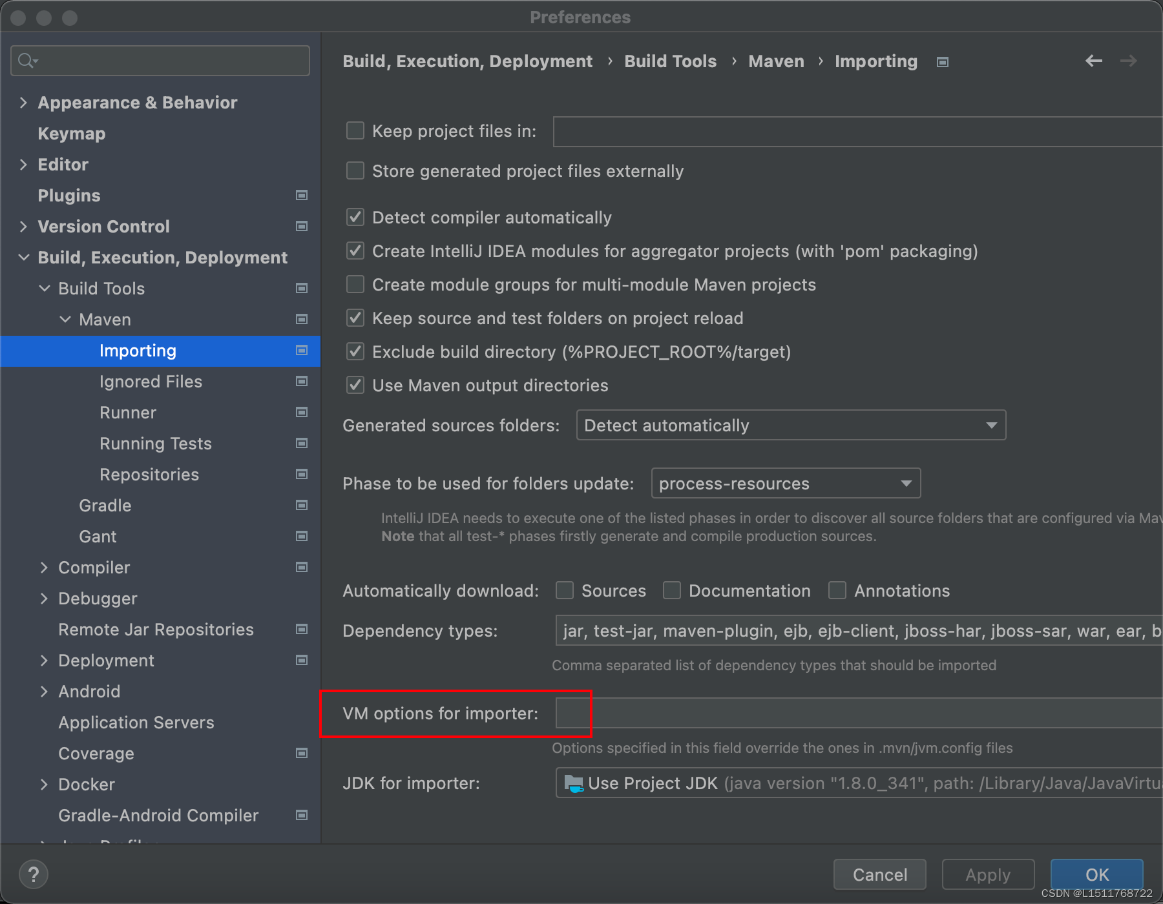
Task: Expand the Android node
Action: tap(44, 691)
